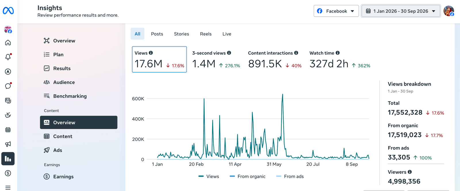460x191 pixels.
Task: Open the notifications bell icon
Action: pyautogui.click(x=8, y=57)
